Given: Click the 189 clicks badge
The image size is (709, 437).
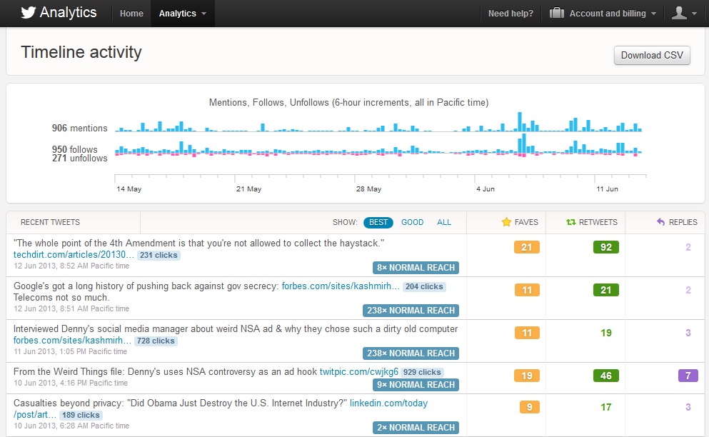Looking at the screenshot, I should 81,415.
